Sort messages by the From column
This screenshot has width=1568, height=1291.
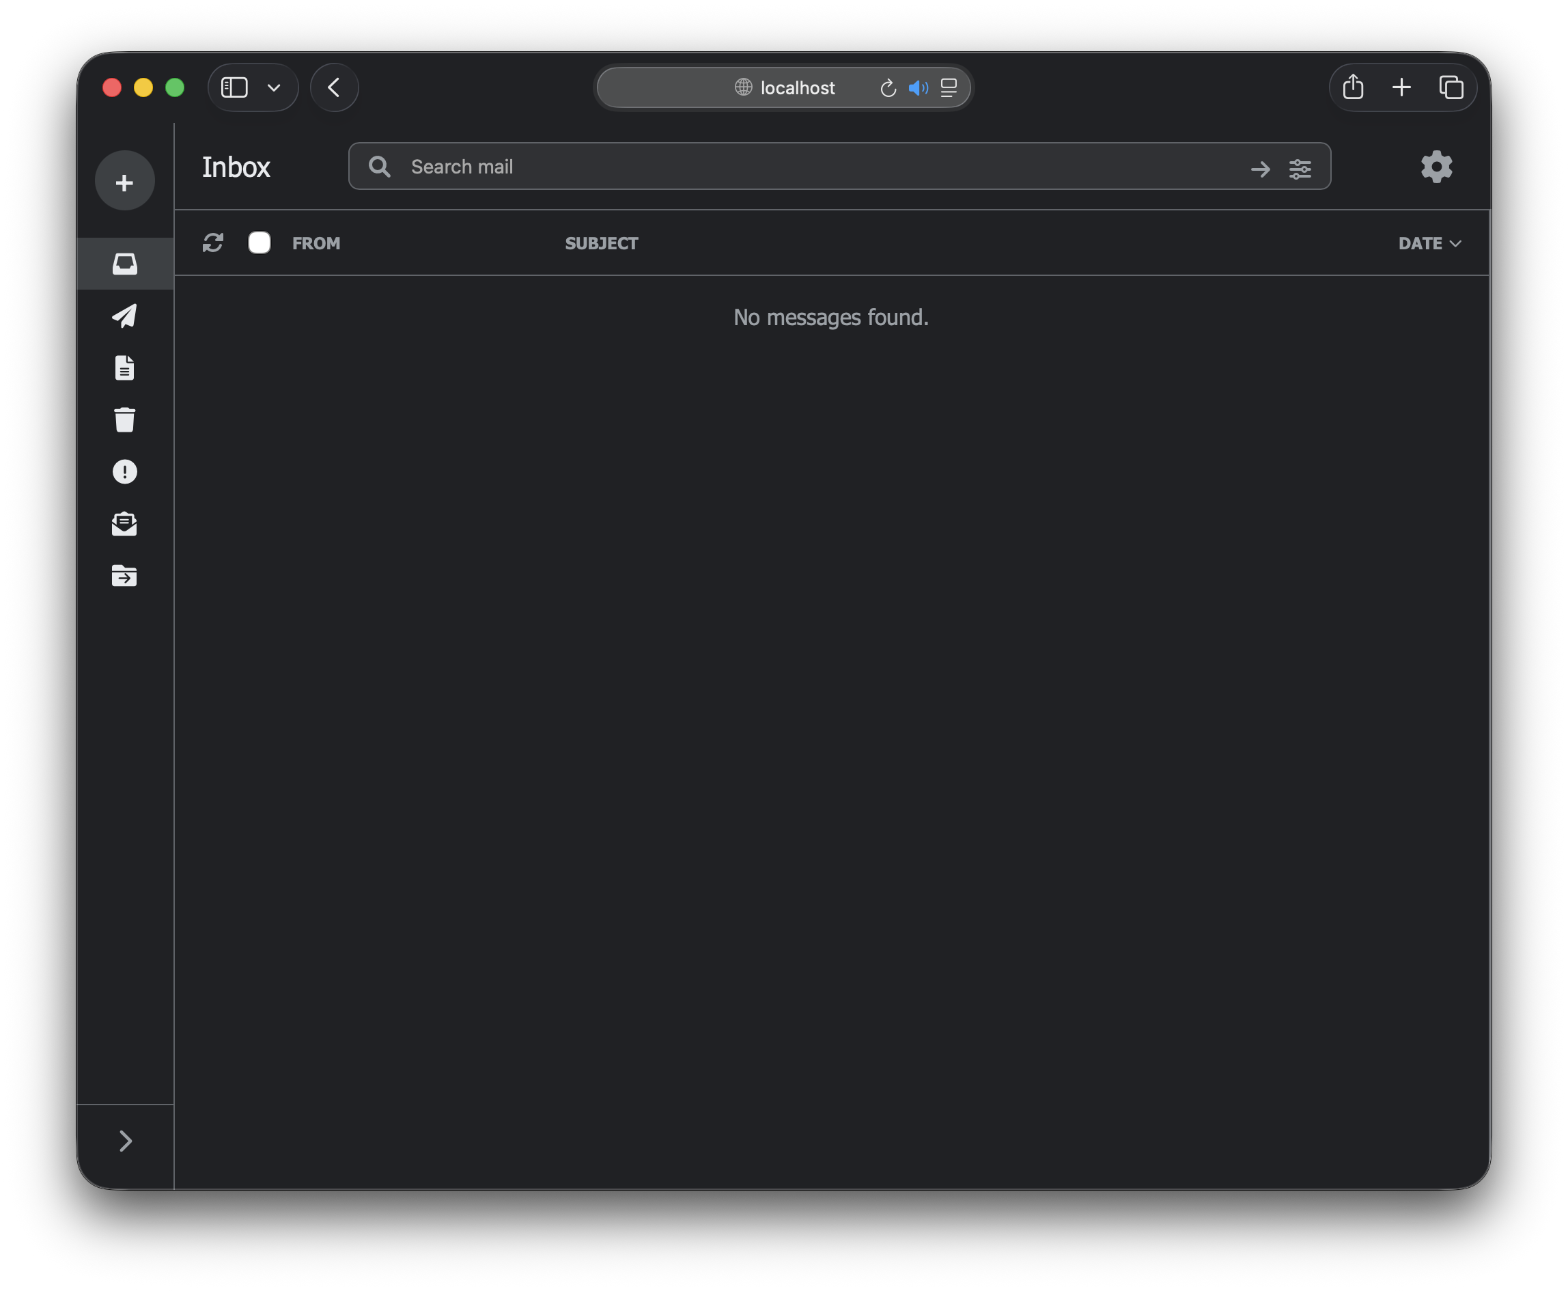point(316,242)
